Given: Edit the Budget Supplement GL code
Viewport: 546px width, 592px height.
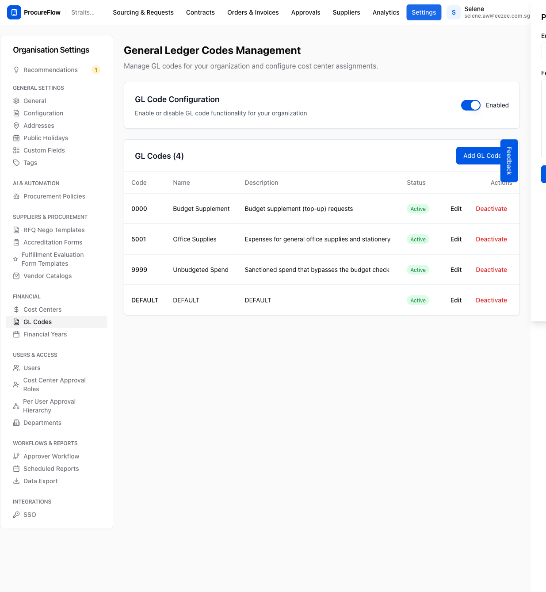Looking at the screenshot, I should [x=456, y=209].
